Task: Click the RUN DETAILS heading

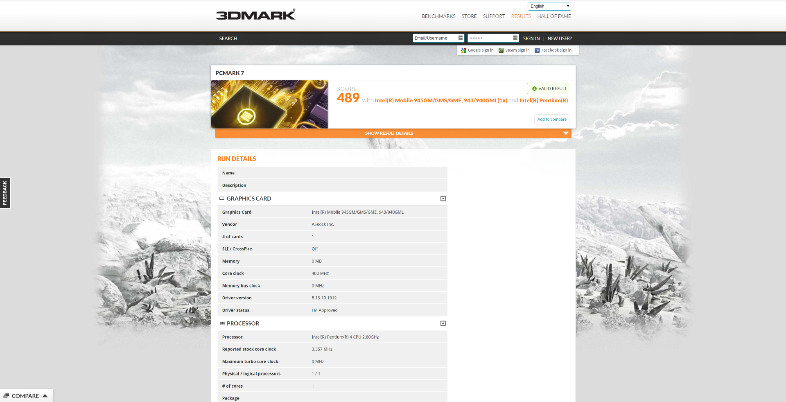Action: coord(237,159)
